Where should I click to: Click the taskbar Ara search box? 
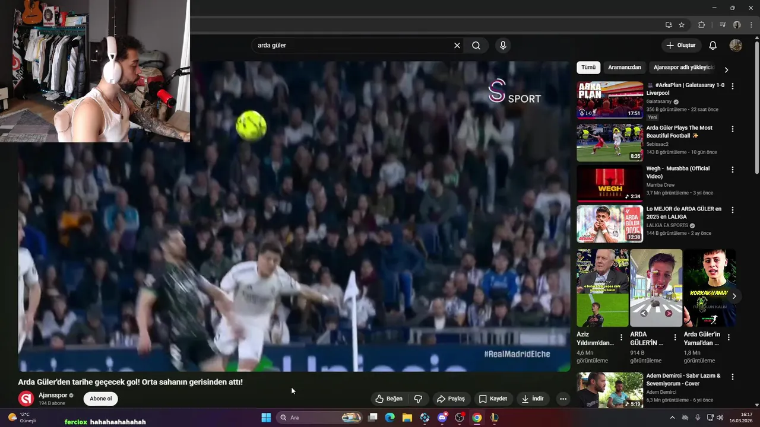click(x=319, y=418)
